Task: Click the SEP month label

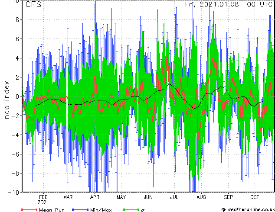Action: pos(228,197)
